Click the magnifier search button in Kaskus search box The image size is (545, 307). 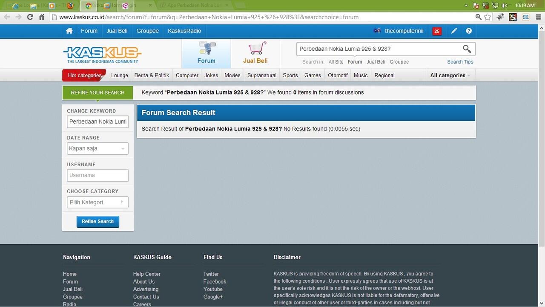tap(467, 49)
